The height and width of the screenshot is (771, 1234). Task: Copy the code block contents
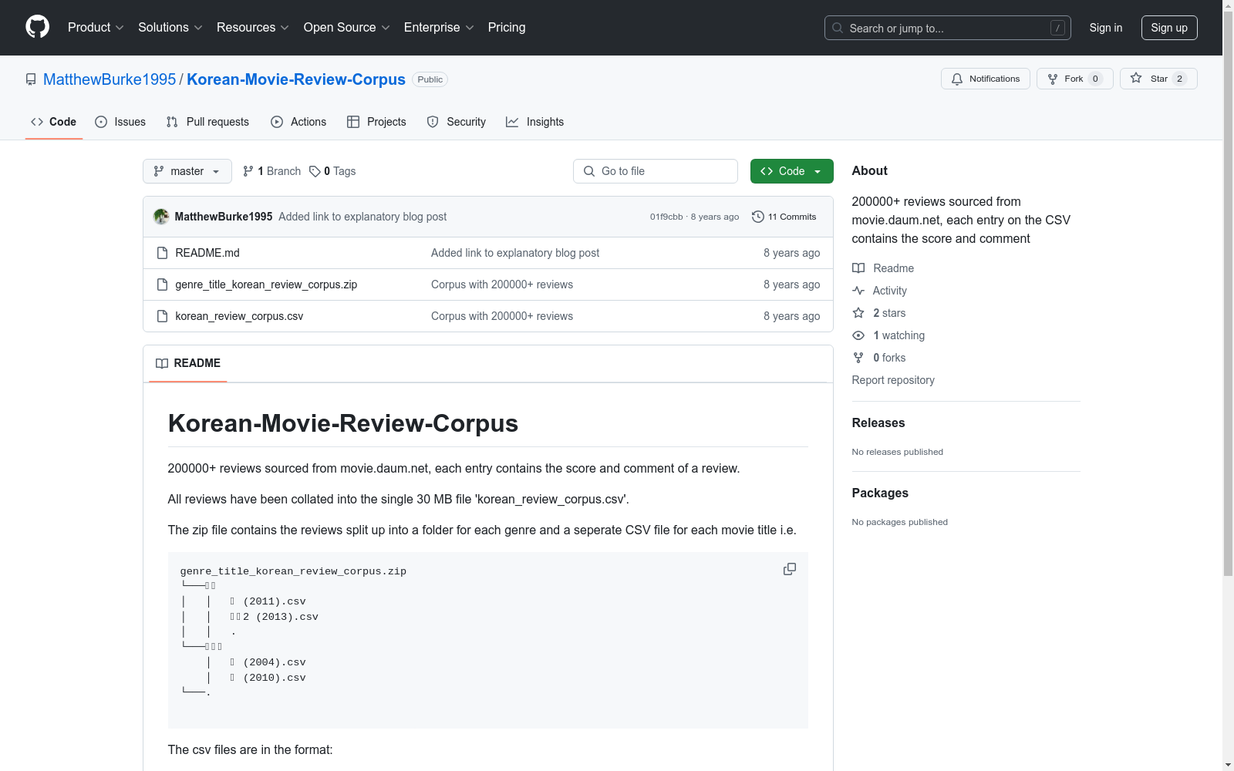[790, 569]
